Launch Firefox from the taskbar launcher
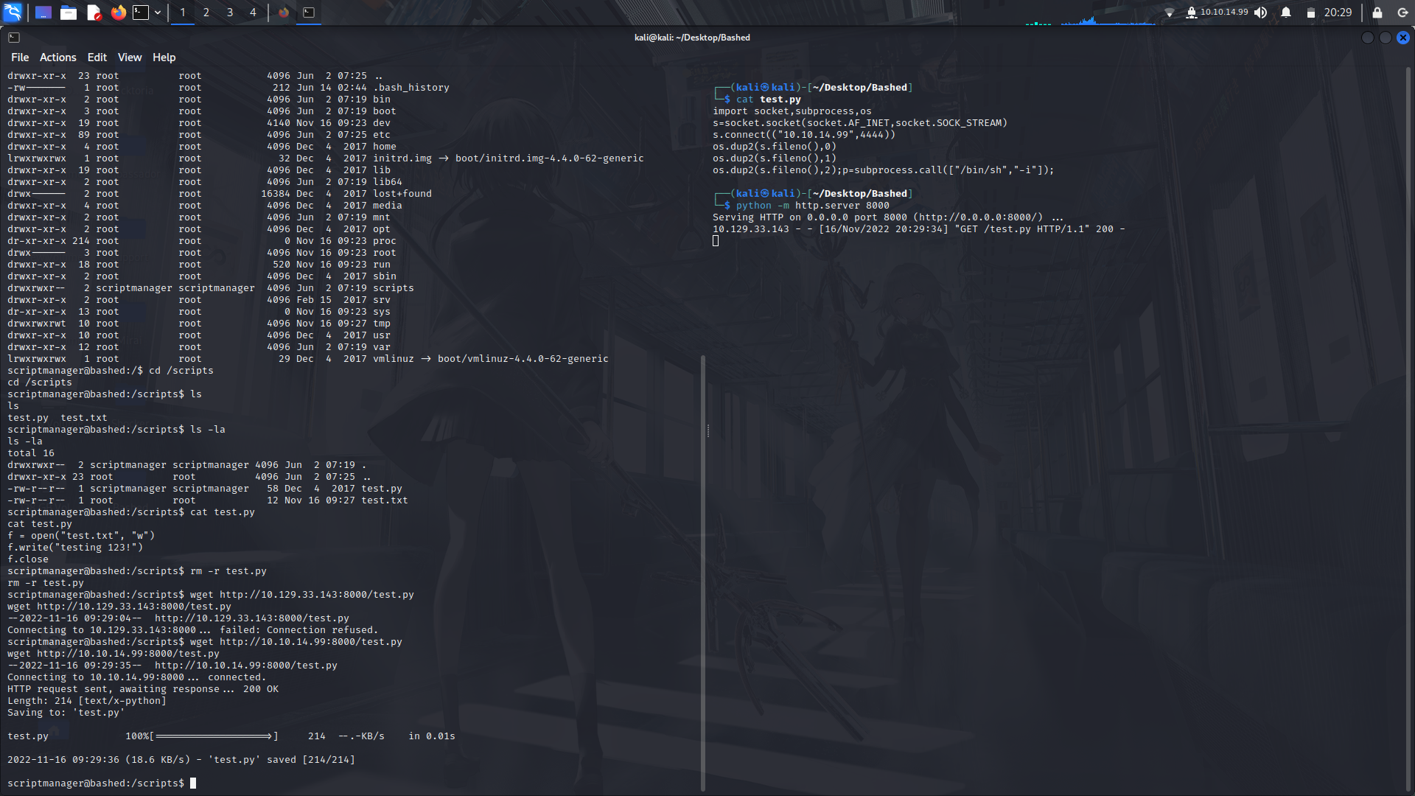Image resolution: width=1415 pixels, height=796 pixels. (118, 13)
